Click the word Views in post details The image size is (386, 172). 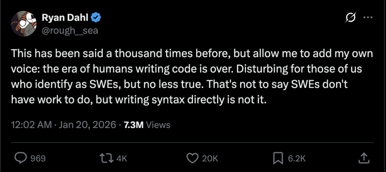[x=158, y=125]
